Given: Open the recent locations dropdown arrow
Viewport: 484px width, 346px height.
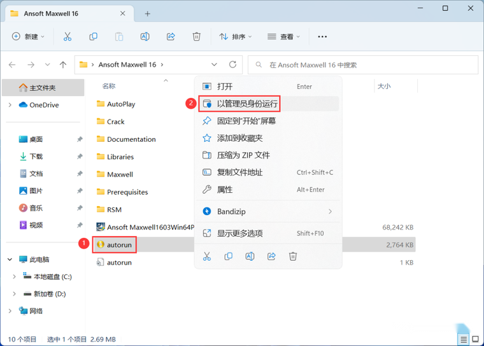Looking at the screenshot, I should 47,65.
